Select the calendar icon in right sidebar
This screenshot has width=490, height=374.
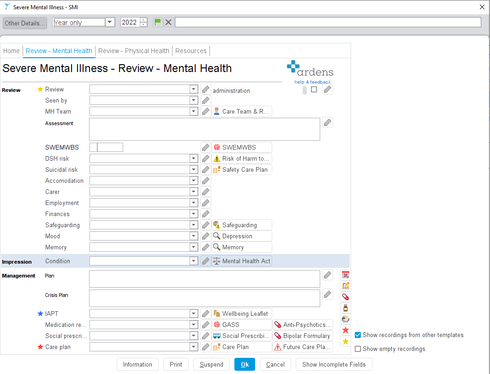pos(346,275)
